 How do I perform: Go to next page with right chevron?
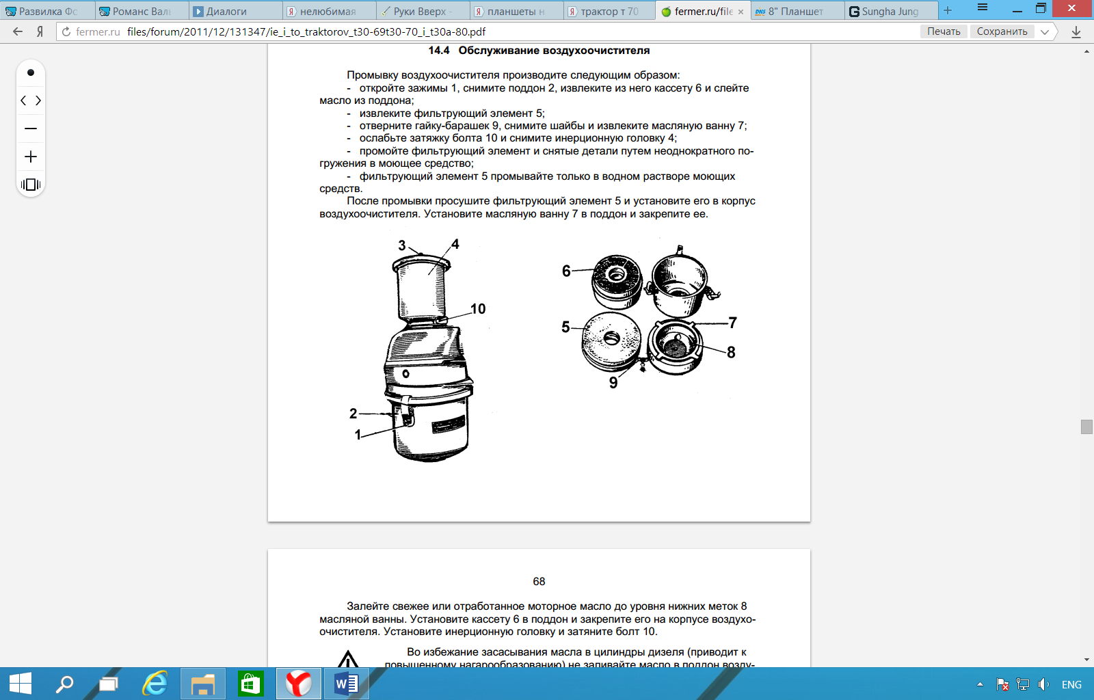pyautogui.click(x=38, y=100)
